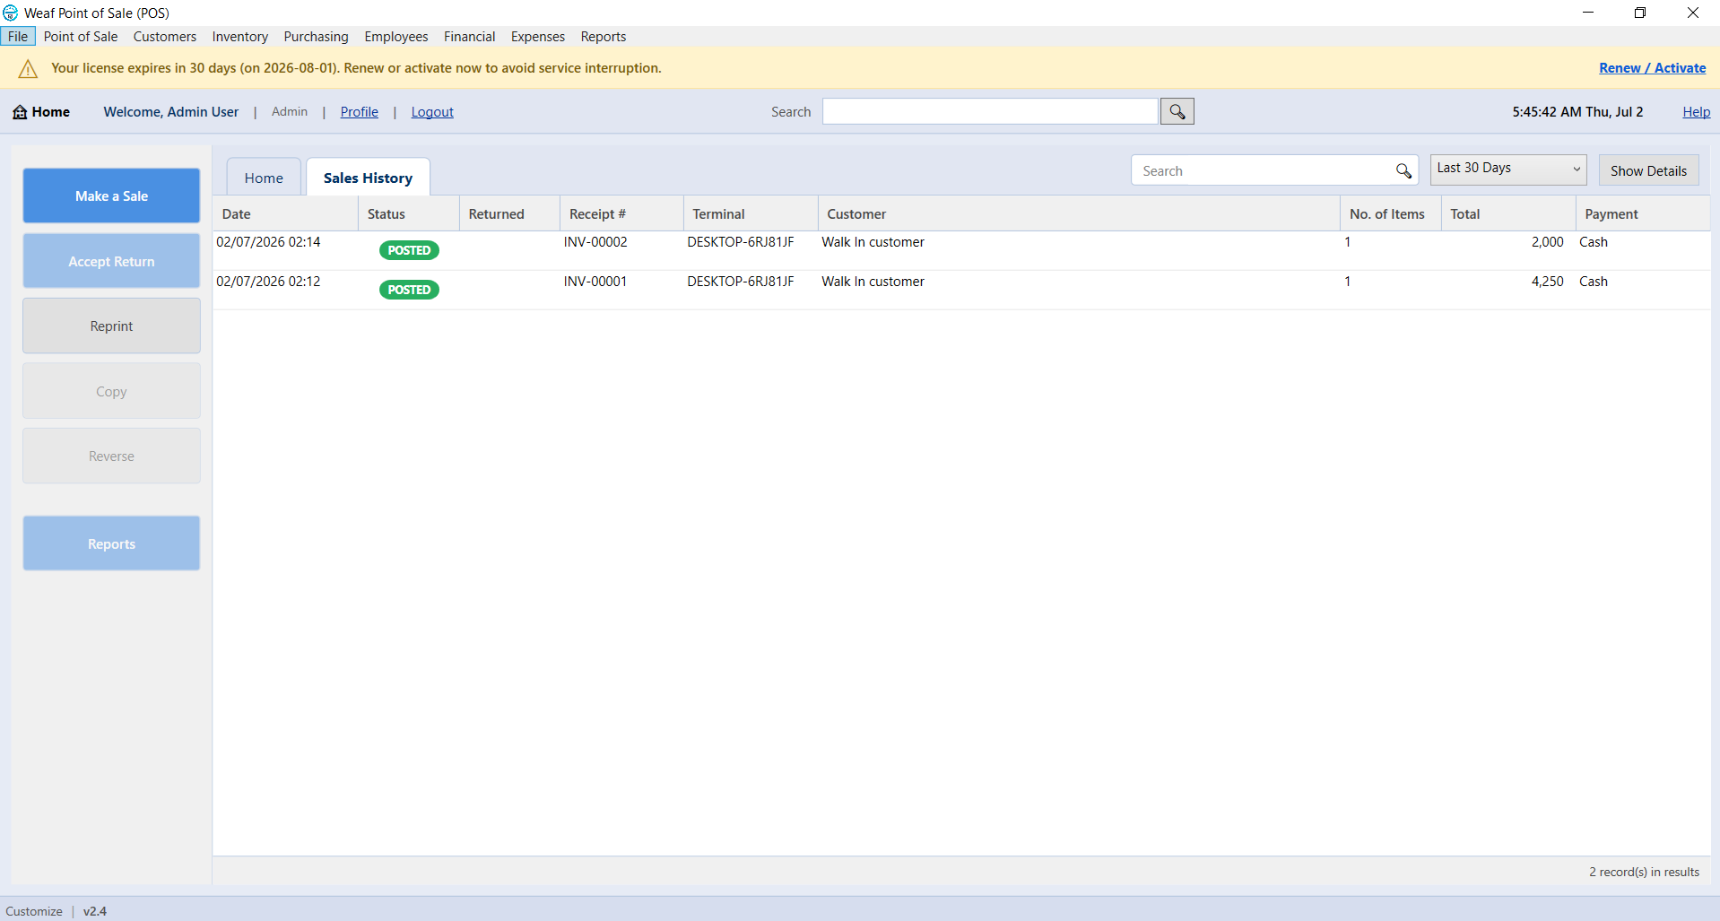Open the Purchasing menu
This screenshot has height=921, width=1720.
316,37
